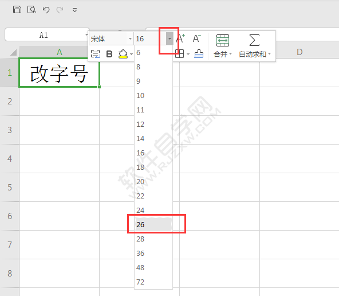The image size is (339, 296).
Task: Select font size 10 from list
Action: 153,95
